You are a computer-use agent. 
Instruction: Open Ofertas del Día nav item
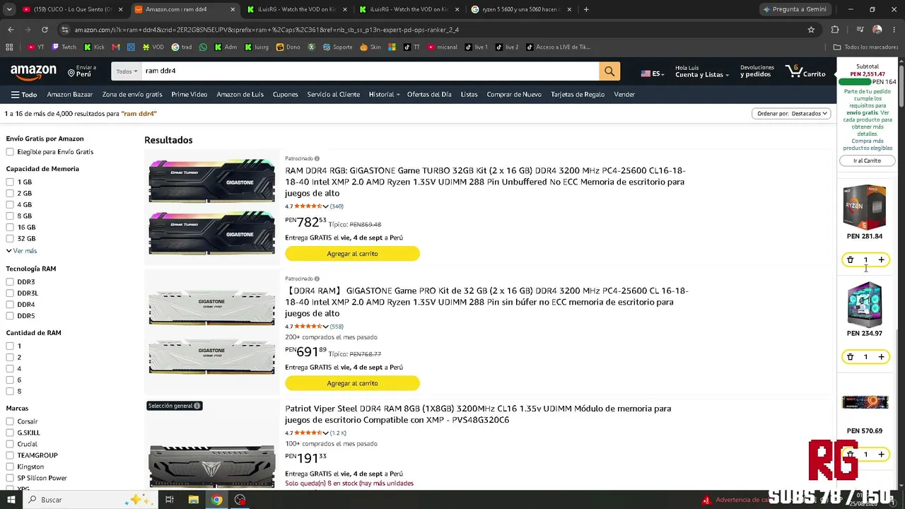click(x=429, y=94)
